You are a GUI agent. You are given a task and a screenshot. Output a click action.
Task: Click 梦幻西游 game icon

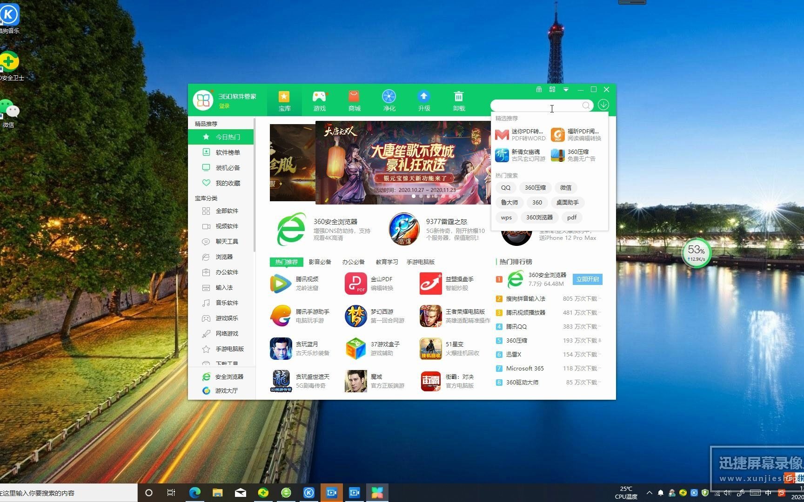[356, 316]
